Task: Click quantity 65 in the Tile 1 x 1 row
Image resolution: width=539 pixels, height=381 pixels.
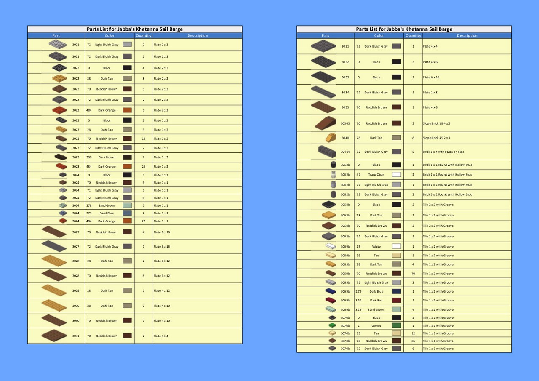Action: click(x=413, y=341)
